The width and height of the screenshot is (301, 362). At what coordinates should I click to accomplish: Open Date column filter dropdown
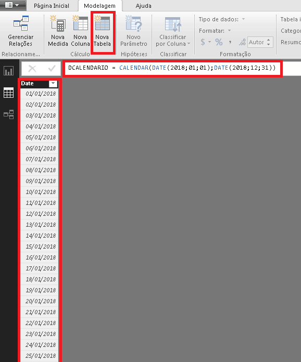tap(53, 84)
